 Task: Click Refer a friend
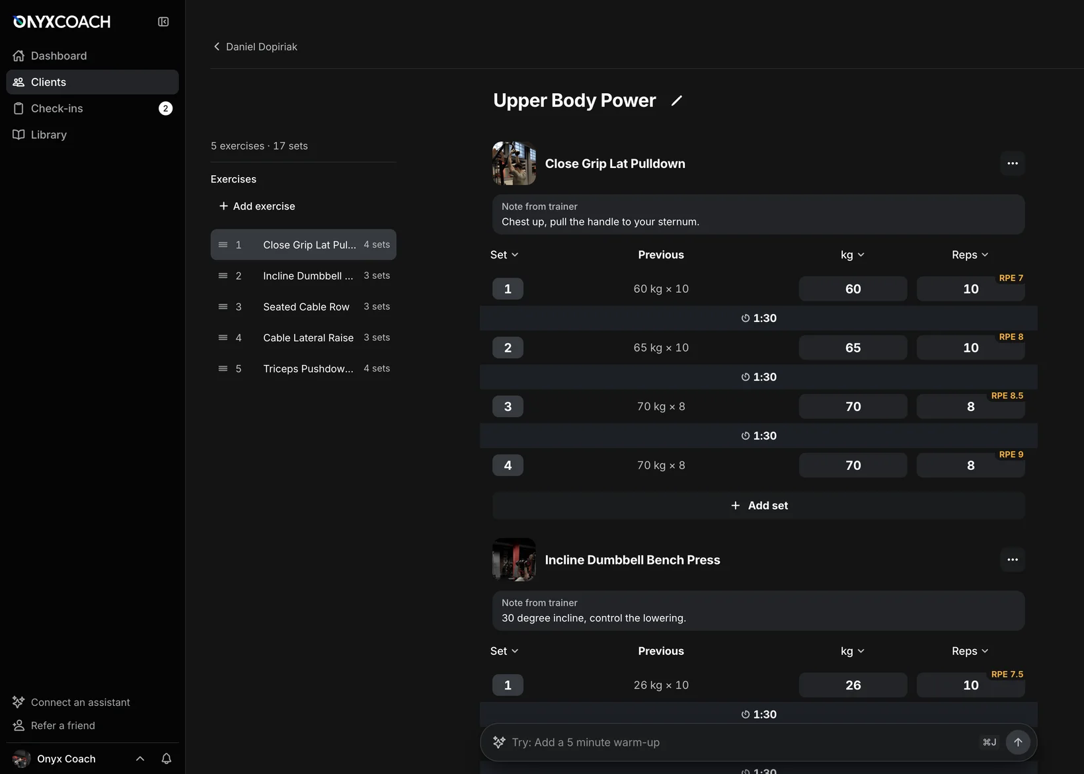[54, 726]
